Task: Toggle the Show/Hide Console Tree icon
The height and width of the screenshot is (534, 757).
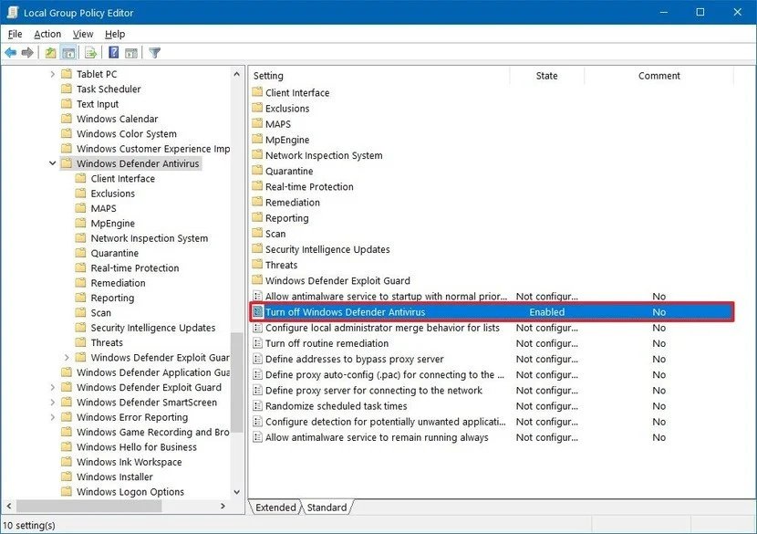Action: 68,53
